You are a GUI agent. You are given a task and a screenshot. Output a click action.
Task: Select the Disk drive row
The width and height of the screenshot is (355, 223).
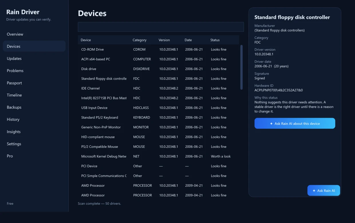coord(158,69)
